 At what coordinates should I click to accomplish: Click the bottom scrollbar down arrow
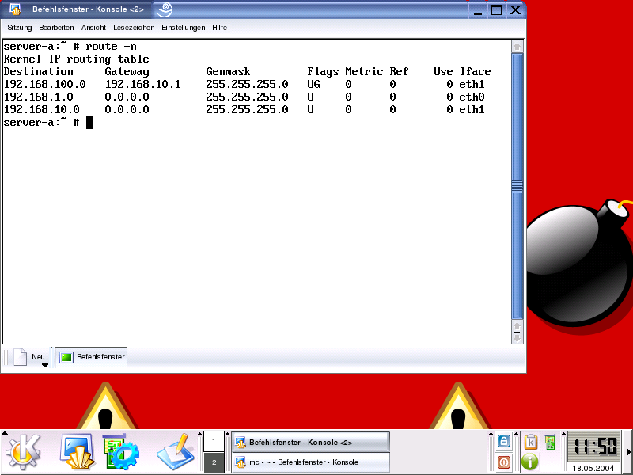pyautogui.click(x=517, y=338)
